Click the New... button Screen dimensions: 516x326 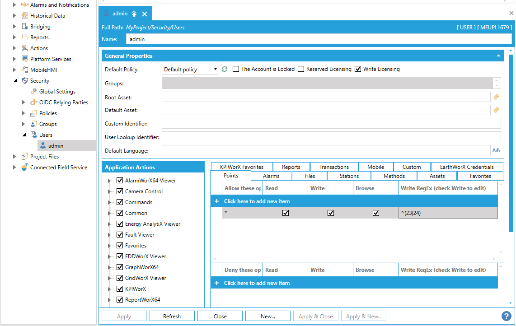click(268, 316)
